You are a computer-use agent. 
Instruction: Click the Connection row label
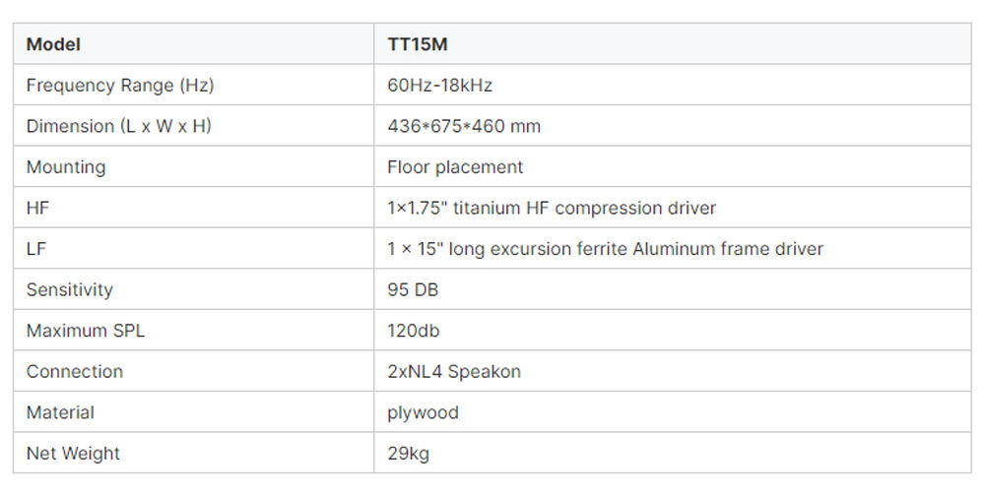pyautogui.click(x=75, y=371)
